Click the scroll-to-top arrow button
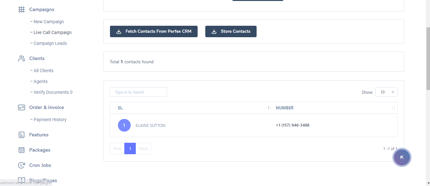Screen dimensions: 430x186 click(x=402, y=157)
